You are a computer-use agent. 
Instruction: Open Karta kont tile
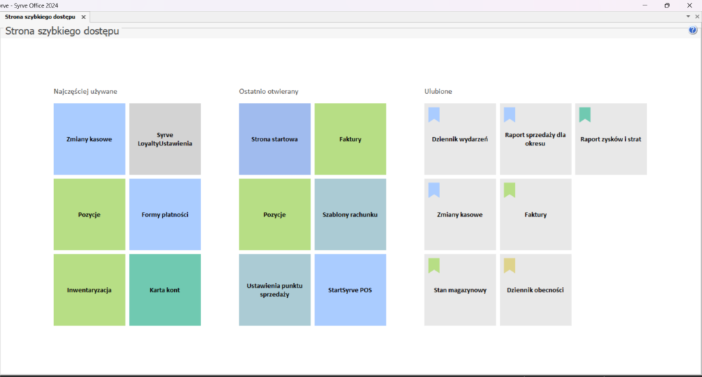pyautogui.click(x=165, y=290)
